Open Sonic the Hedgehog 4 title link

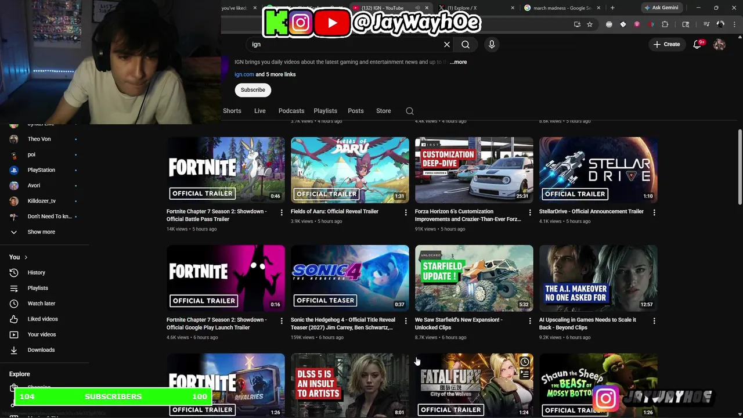pos(343,323)
